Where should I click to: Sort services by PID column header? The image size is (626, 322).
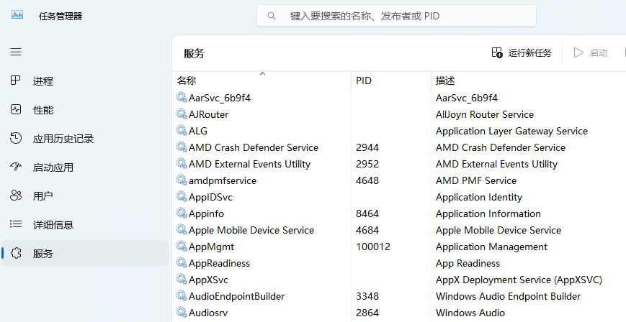(391, 80)
